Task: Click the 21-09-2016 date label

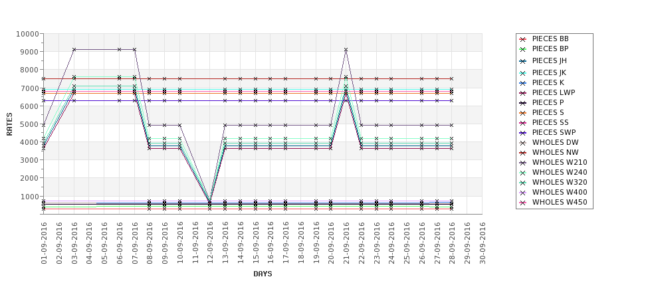Action: point(346,243)
